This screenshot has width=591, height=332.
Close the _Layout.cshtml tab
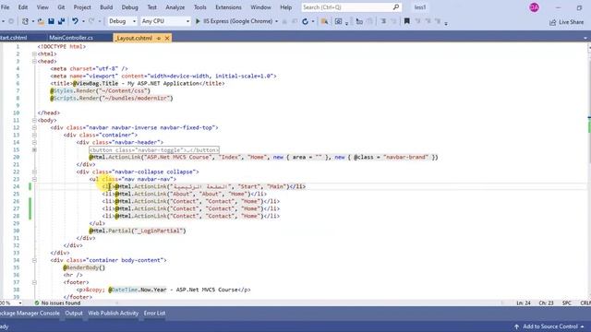(x=167, y=38)
